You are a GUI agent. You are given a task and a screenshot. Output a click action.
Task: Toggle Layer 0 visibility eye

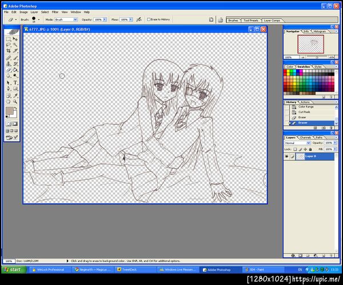pyautogui.click(x=286, y=156)
